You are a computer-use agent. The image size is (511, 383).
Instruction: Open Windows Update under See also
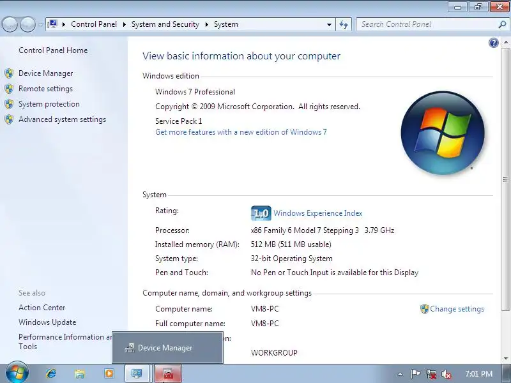pyautogui.click(x=47, y=322)
